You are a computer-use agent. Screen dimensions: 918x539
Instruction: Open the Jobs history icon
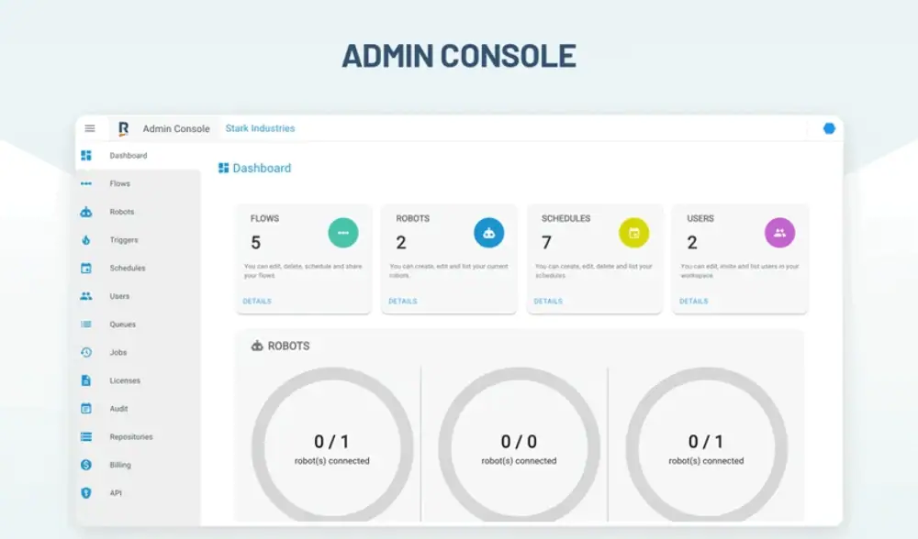[86, 352]
